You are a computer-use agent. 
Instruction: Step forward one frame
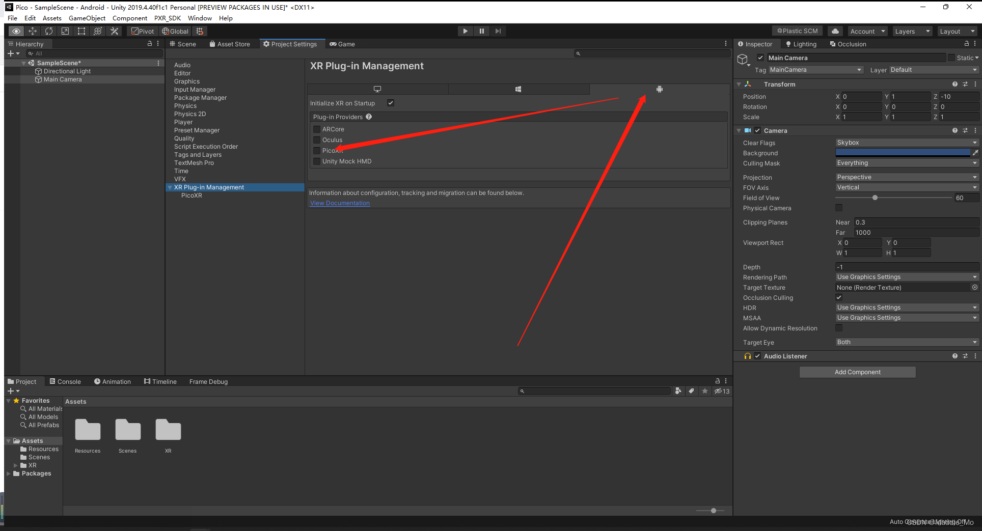click(x=498, y=31)
